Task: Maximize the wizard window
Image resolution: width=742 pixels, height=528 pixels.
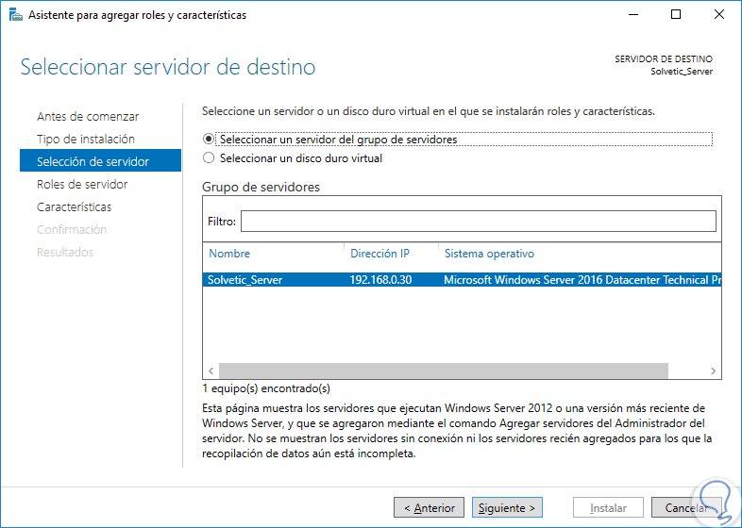Action: pyautogui.click(x=676, y=15)
